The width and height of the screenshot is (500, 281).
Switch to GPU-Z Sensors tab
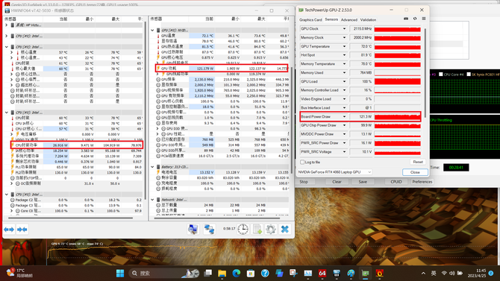pyautogui.click(x=331, y=19)
